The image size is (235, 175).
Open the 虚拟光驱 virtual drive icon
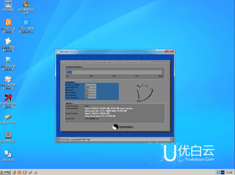8,156
